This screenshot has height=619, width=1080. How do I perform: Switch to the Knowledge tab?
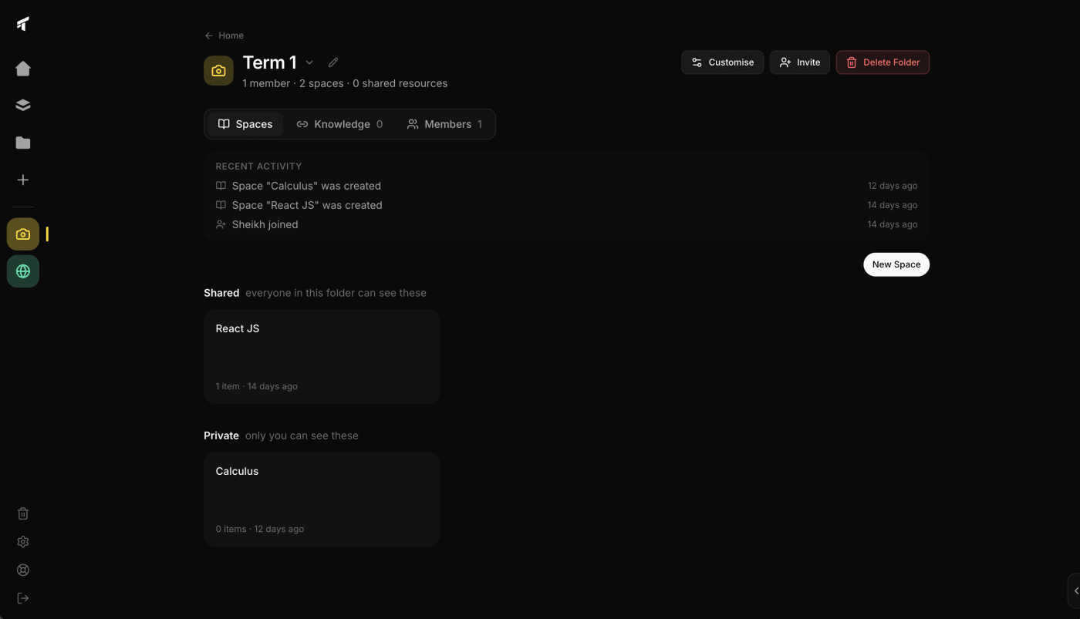pos(339,124)
